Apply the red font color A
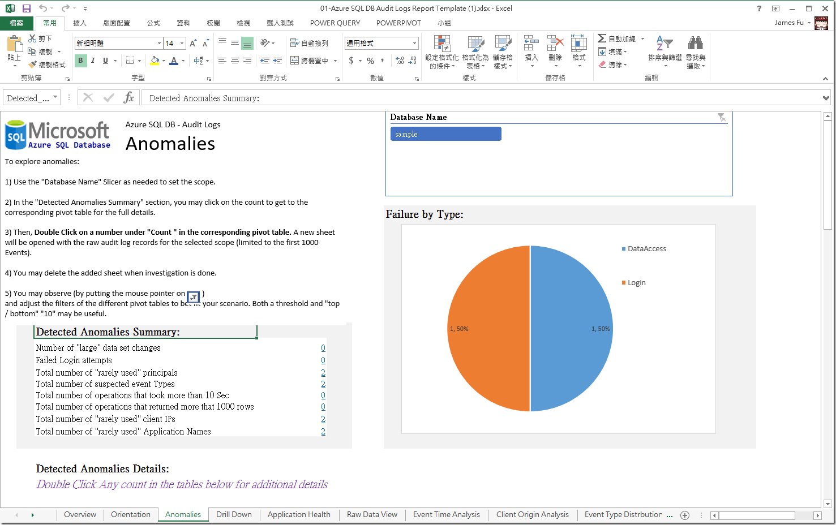The image size is (836, 525). (174, 61)
